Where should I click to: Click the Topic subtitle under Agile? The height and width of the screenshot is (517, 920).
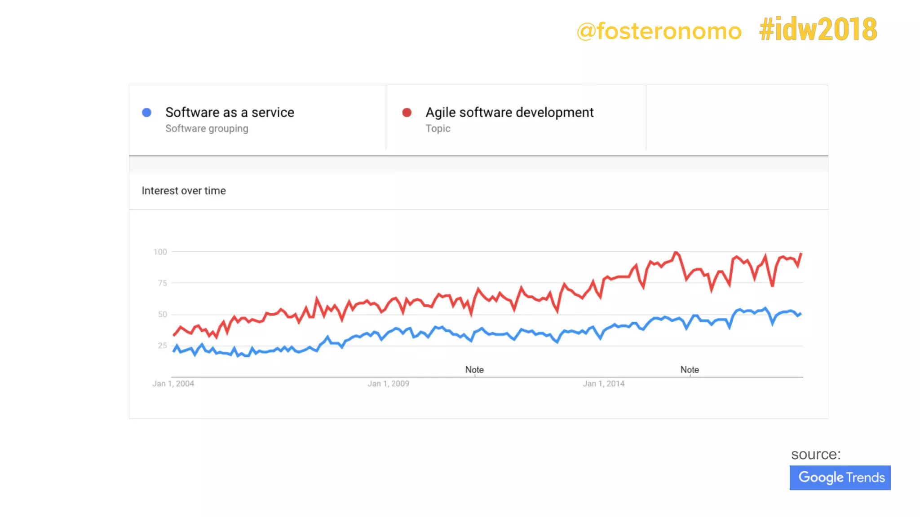coord(438,128)
